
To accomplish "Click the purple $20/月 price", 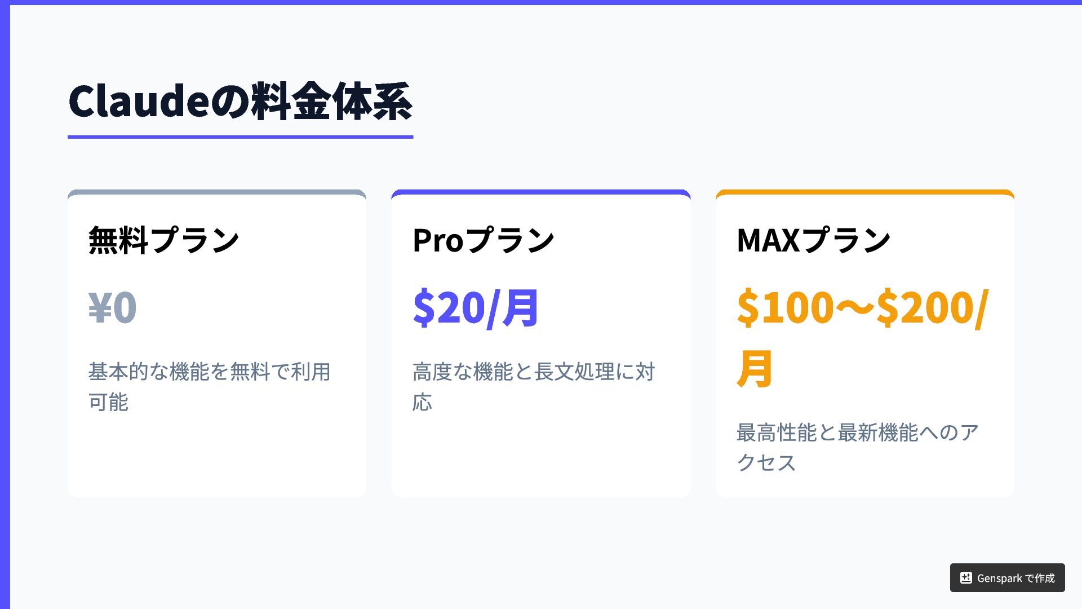I will (476, 307).
